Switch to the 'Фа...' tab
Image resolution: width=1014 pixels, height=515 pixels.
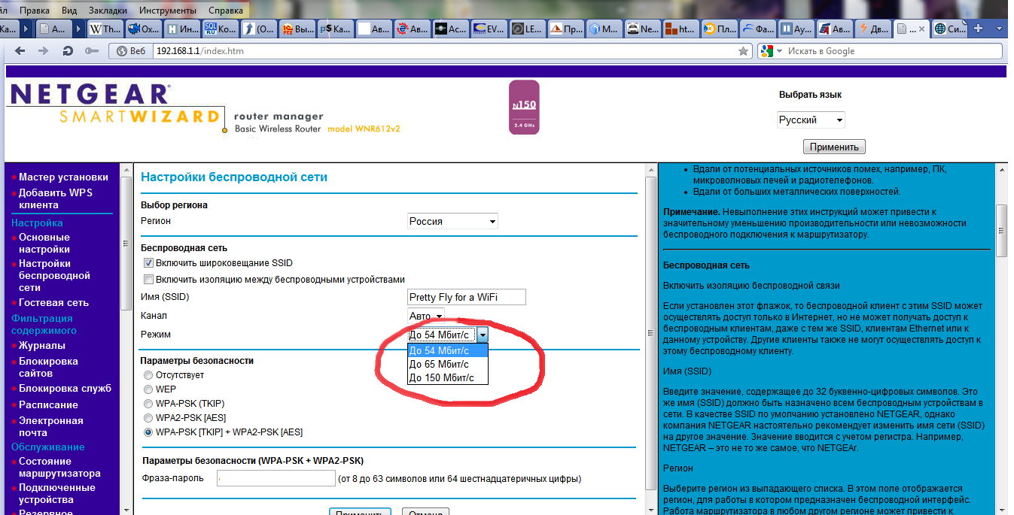760,29
